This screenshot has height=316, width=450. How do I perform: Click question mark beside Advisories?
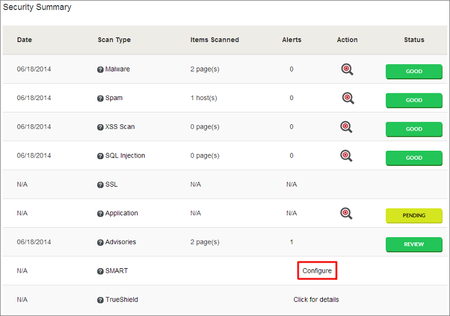[x=101, y=242]
